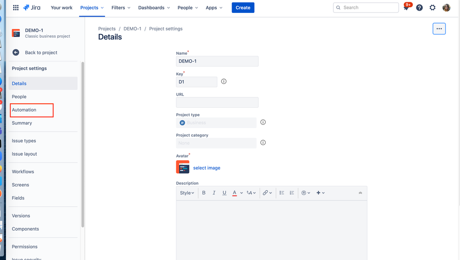The width and height of the screenshot is (460, 260).
Task: Open the People dropdown in top navigation
Action: [x=188, y=8]
